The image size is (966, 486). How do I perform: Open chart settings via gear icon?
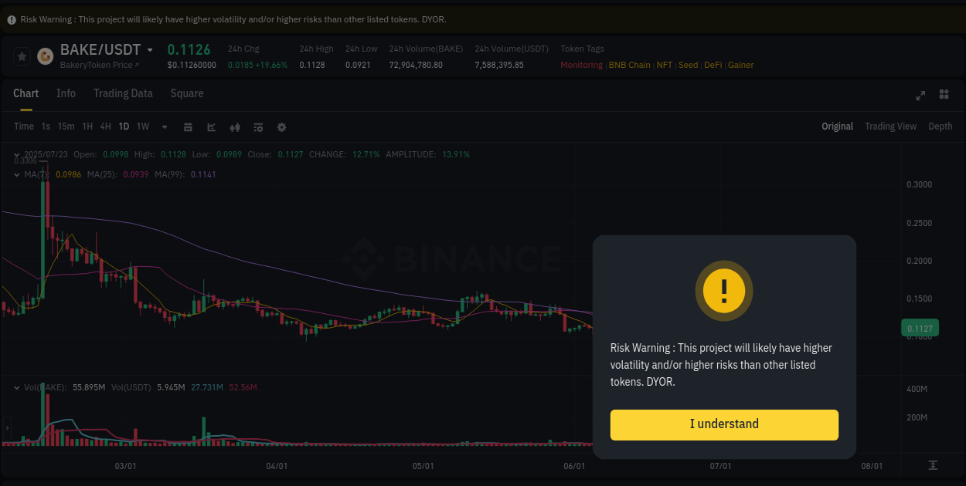(x=281, y=127)
